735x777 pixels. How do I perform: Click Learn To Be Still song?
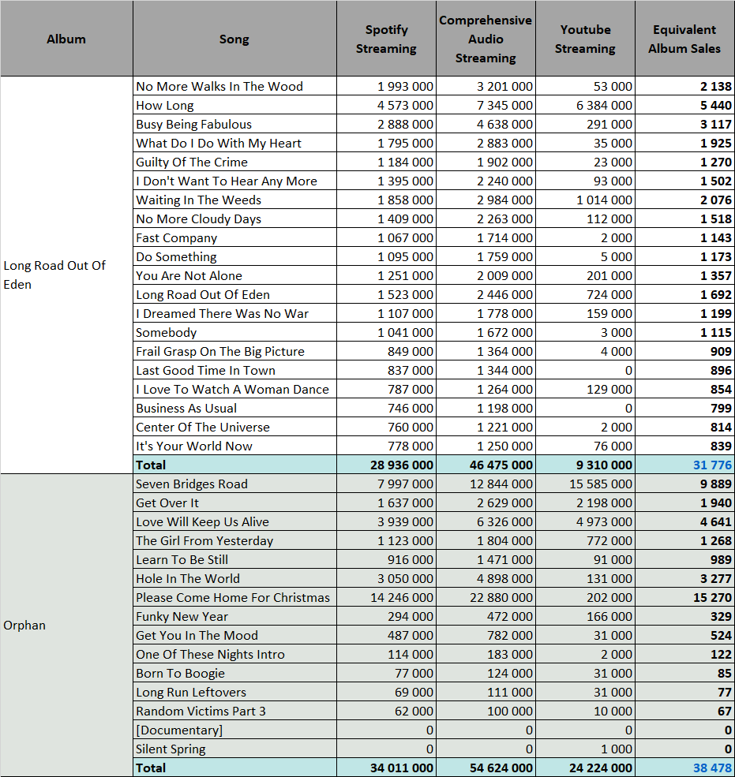[x=234, y=559]
